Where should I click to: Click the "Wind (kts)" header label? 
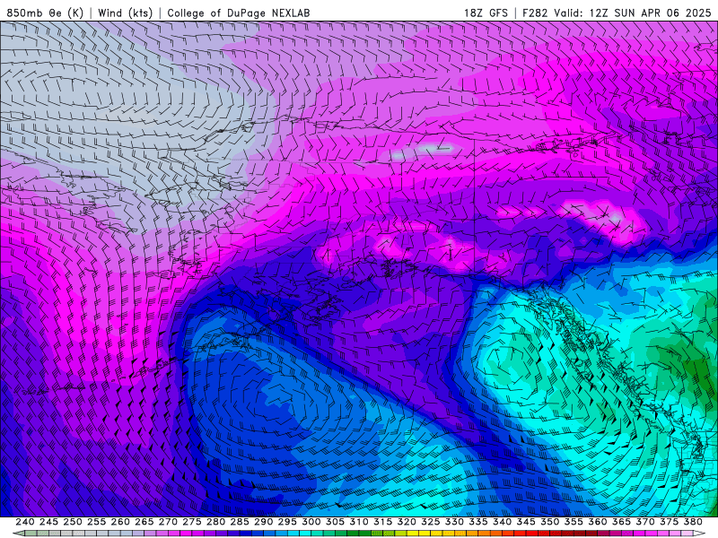coord(125,13)
